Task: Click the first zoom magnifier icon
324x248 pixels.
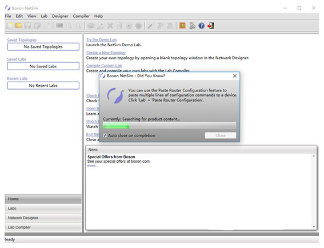Action: (69, 26)
